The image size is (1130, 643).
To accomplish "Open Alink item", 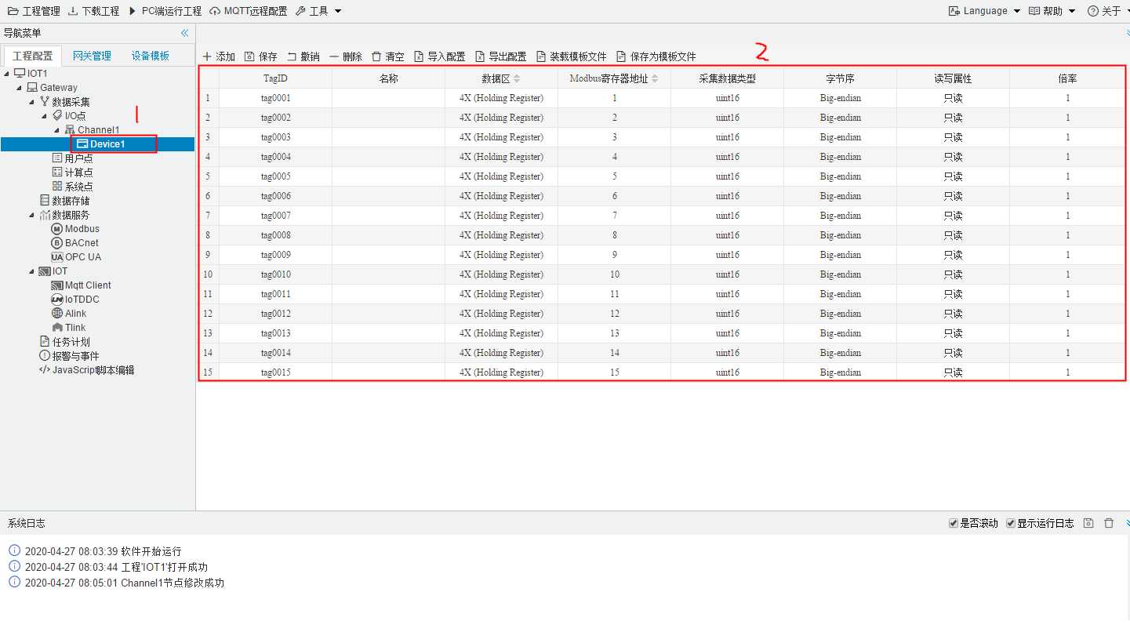I will 75,314.
